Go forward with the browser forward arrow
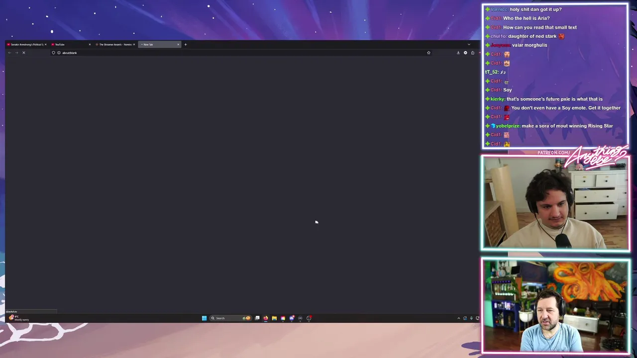The width and height of the screenshot is (637, 358). click(x=16, y=53)
